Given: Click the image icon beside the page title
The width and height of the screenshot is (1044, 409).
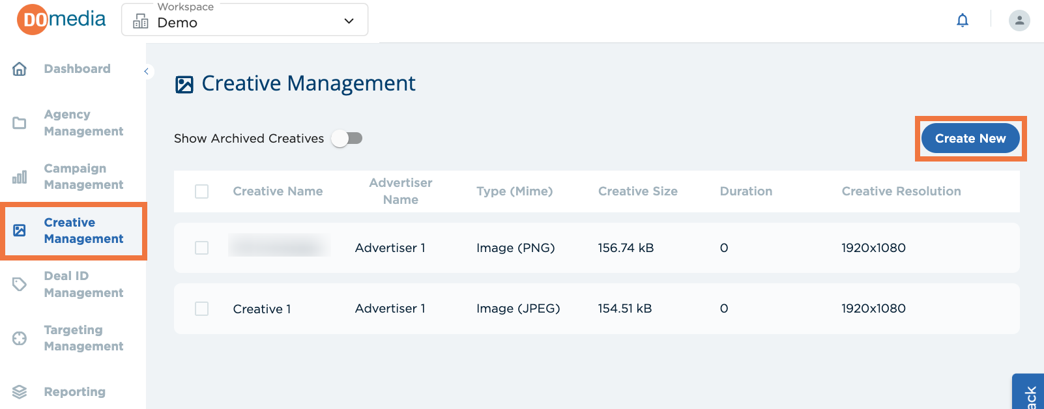Looking at the screenshot, I should pos(184,85).
